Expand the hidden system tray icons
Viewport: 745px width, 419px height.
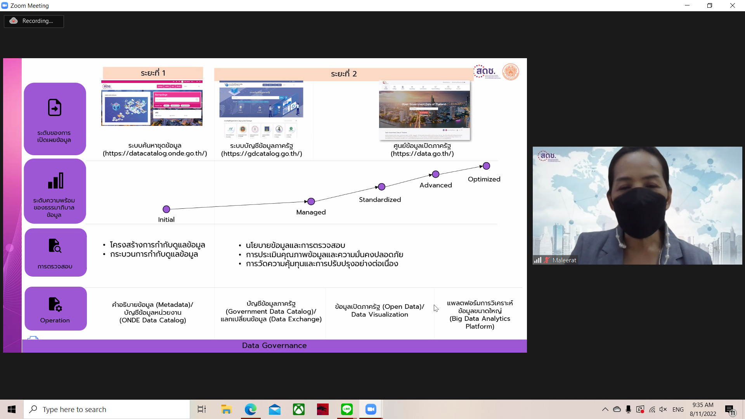click(x=605, y=409)
